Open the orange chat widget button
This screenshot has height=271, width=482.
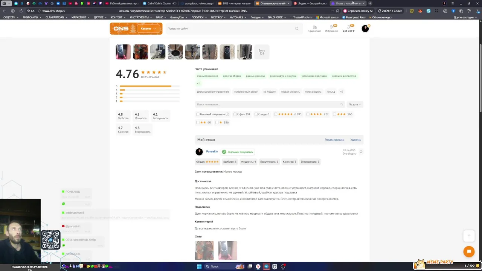[469, 251]
